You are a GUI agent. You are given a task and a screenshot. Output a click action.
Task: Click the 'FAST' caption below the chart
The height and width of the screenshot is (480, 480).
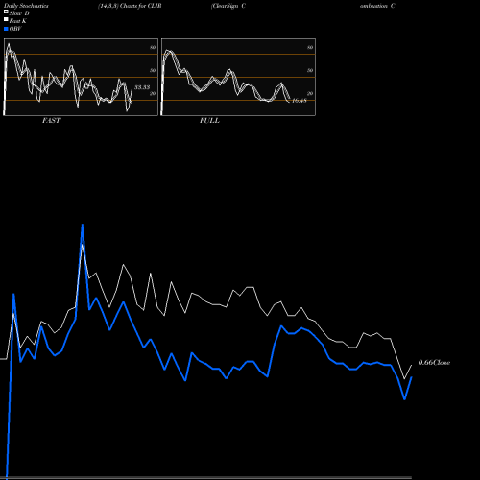pos(52,121)
